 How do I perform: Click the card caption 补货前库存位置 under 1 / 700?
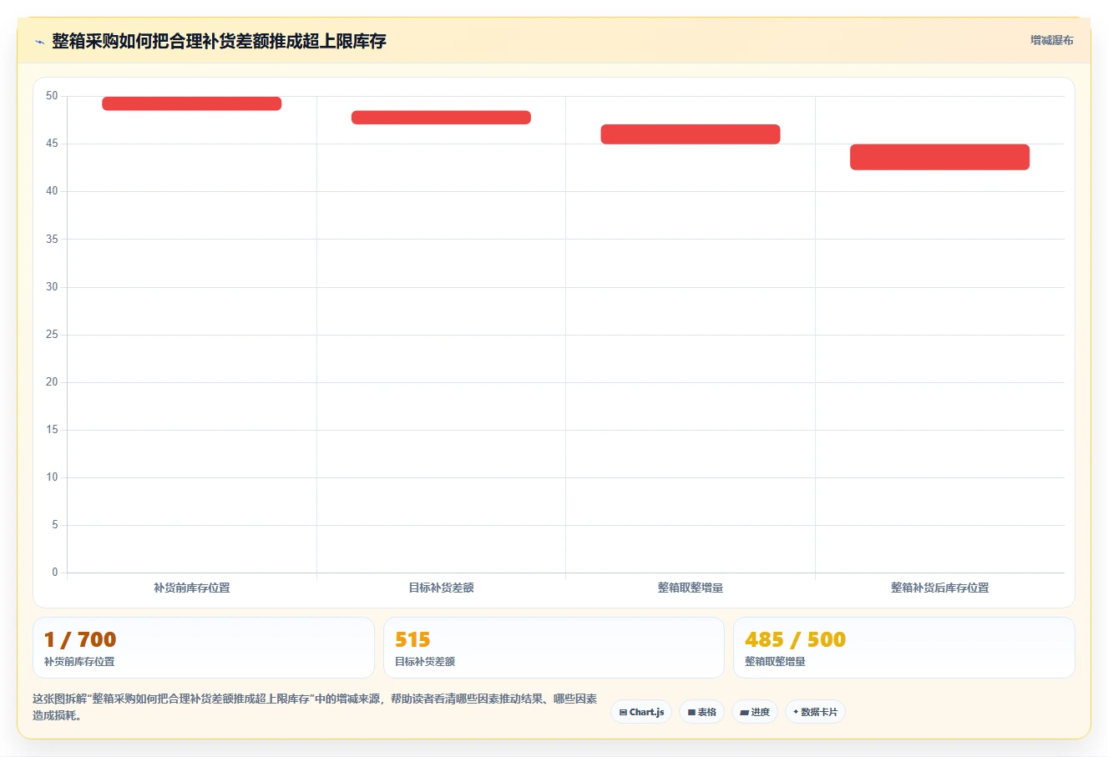79,662
